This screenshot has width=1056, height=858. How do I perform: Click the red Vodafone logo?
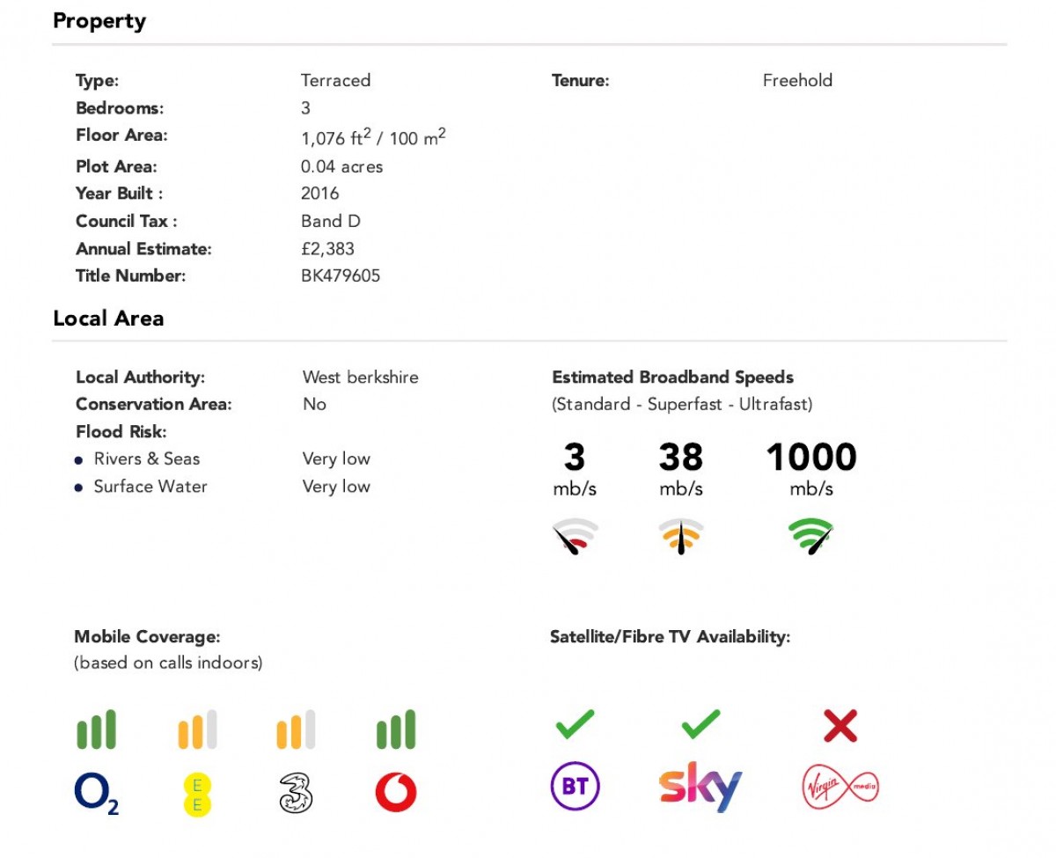point(396,793)
